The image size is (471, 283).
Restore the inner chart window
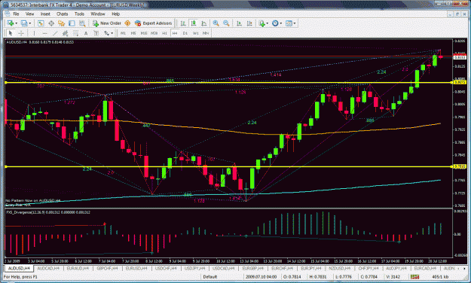coord(457,14)
